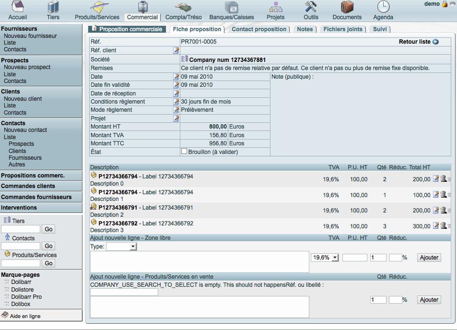Click the building icon beside Company num
The height and width of the screenshot is (330, 457).
pos(184,59)
